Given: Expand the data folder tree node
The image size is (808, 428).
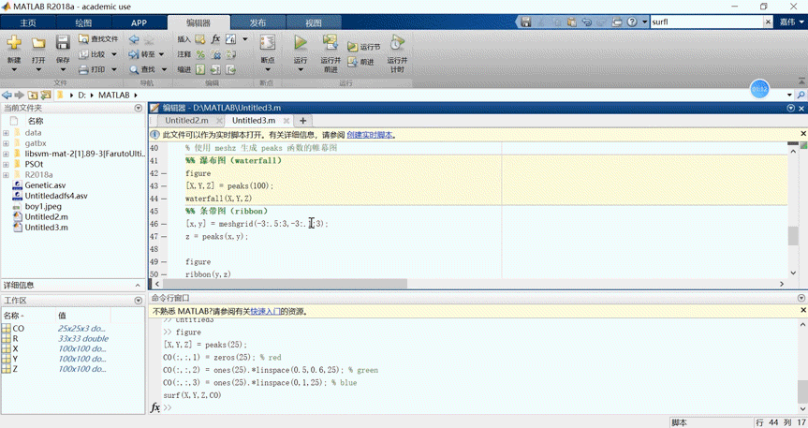Looking at the screenshot, I should [6, 133].
